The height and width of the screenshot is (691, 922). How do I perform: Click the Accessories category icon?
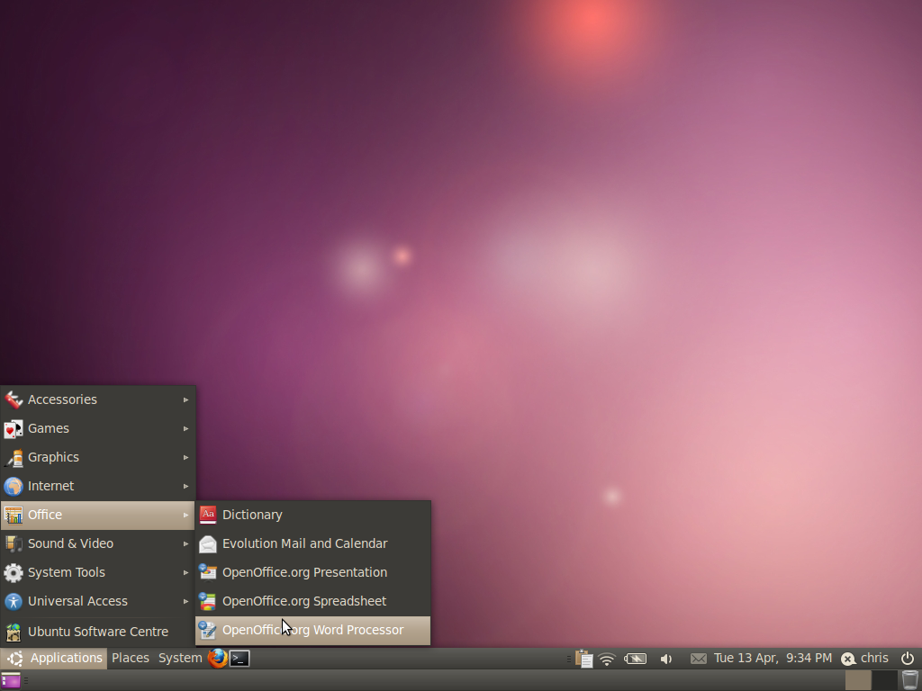tap(13, 399)
